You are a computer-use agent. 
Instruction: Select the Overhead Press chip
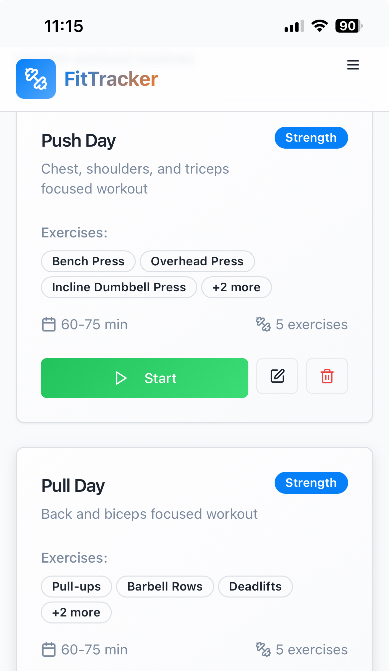[x=197, y=261]
